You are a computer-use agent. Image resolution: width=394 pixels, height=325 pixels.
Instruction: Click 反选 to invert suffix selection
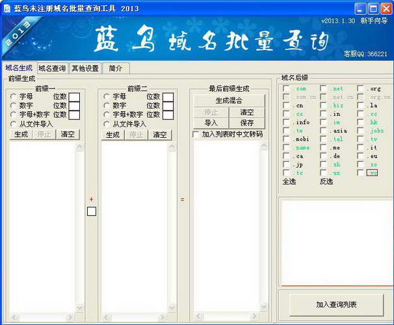326,181
